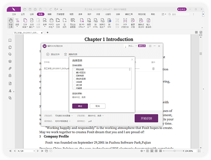Screen dimensions: 211x160
Task: Check the 冰岛语 language checkbox
Action: tap(74, 82)
